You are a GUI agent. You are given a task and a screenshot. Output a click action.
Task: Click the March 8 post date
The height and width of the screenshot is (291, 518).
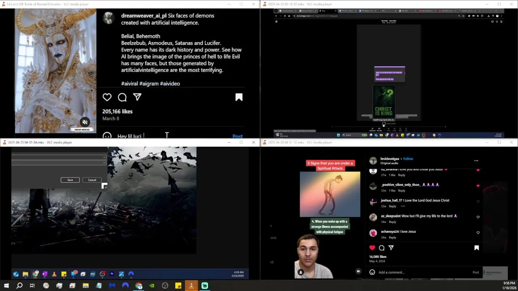tap(110, 118)
